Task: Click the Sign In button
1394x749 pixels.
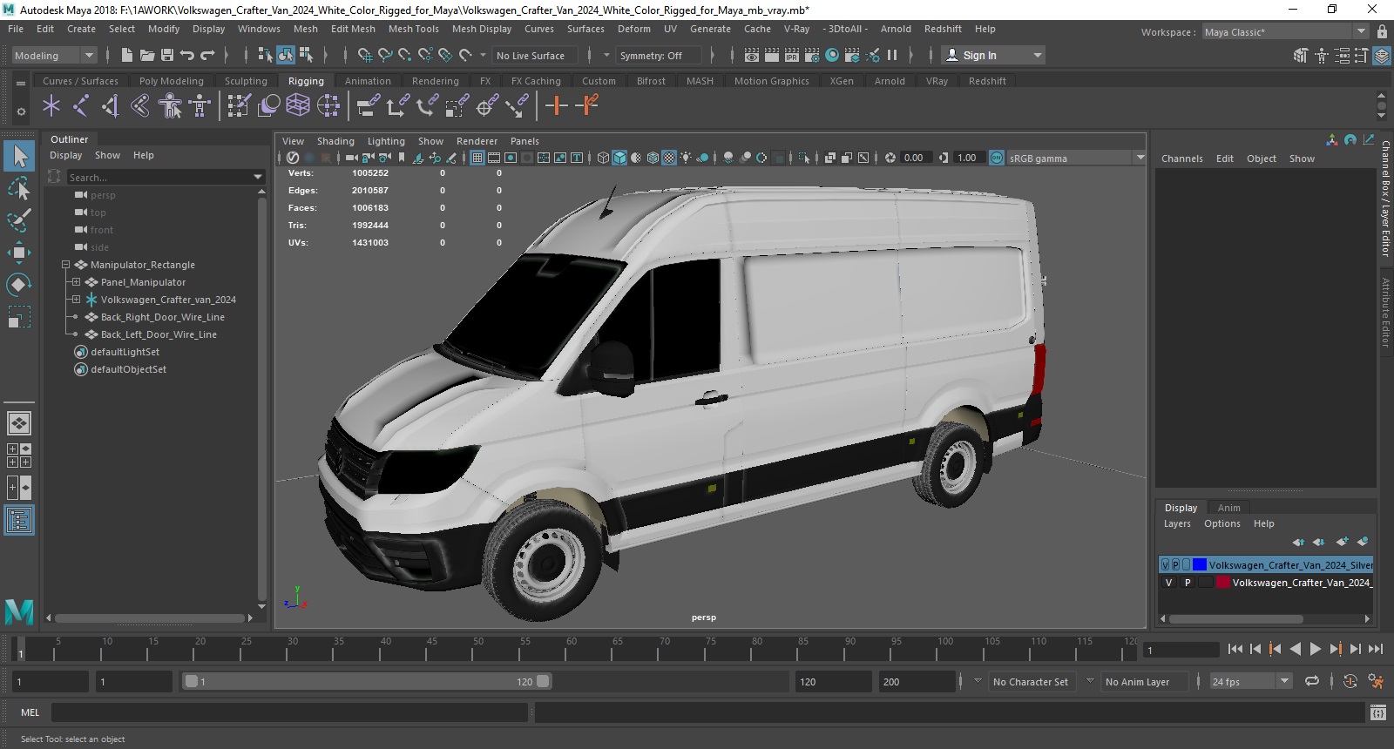Action: coord(993,55)
